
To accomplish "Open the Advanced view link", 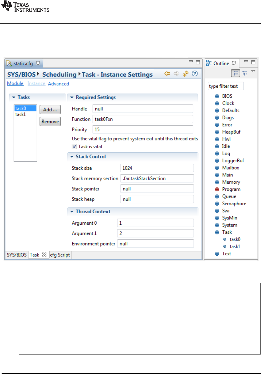I will 59,84.
